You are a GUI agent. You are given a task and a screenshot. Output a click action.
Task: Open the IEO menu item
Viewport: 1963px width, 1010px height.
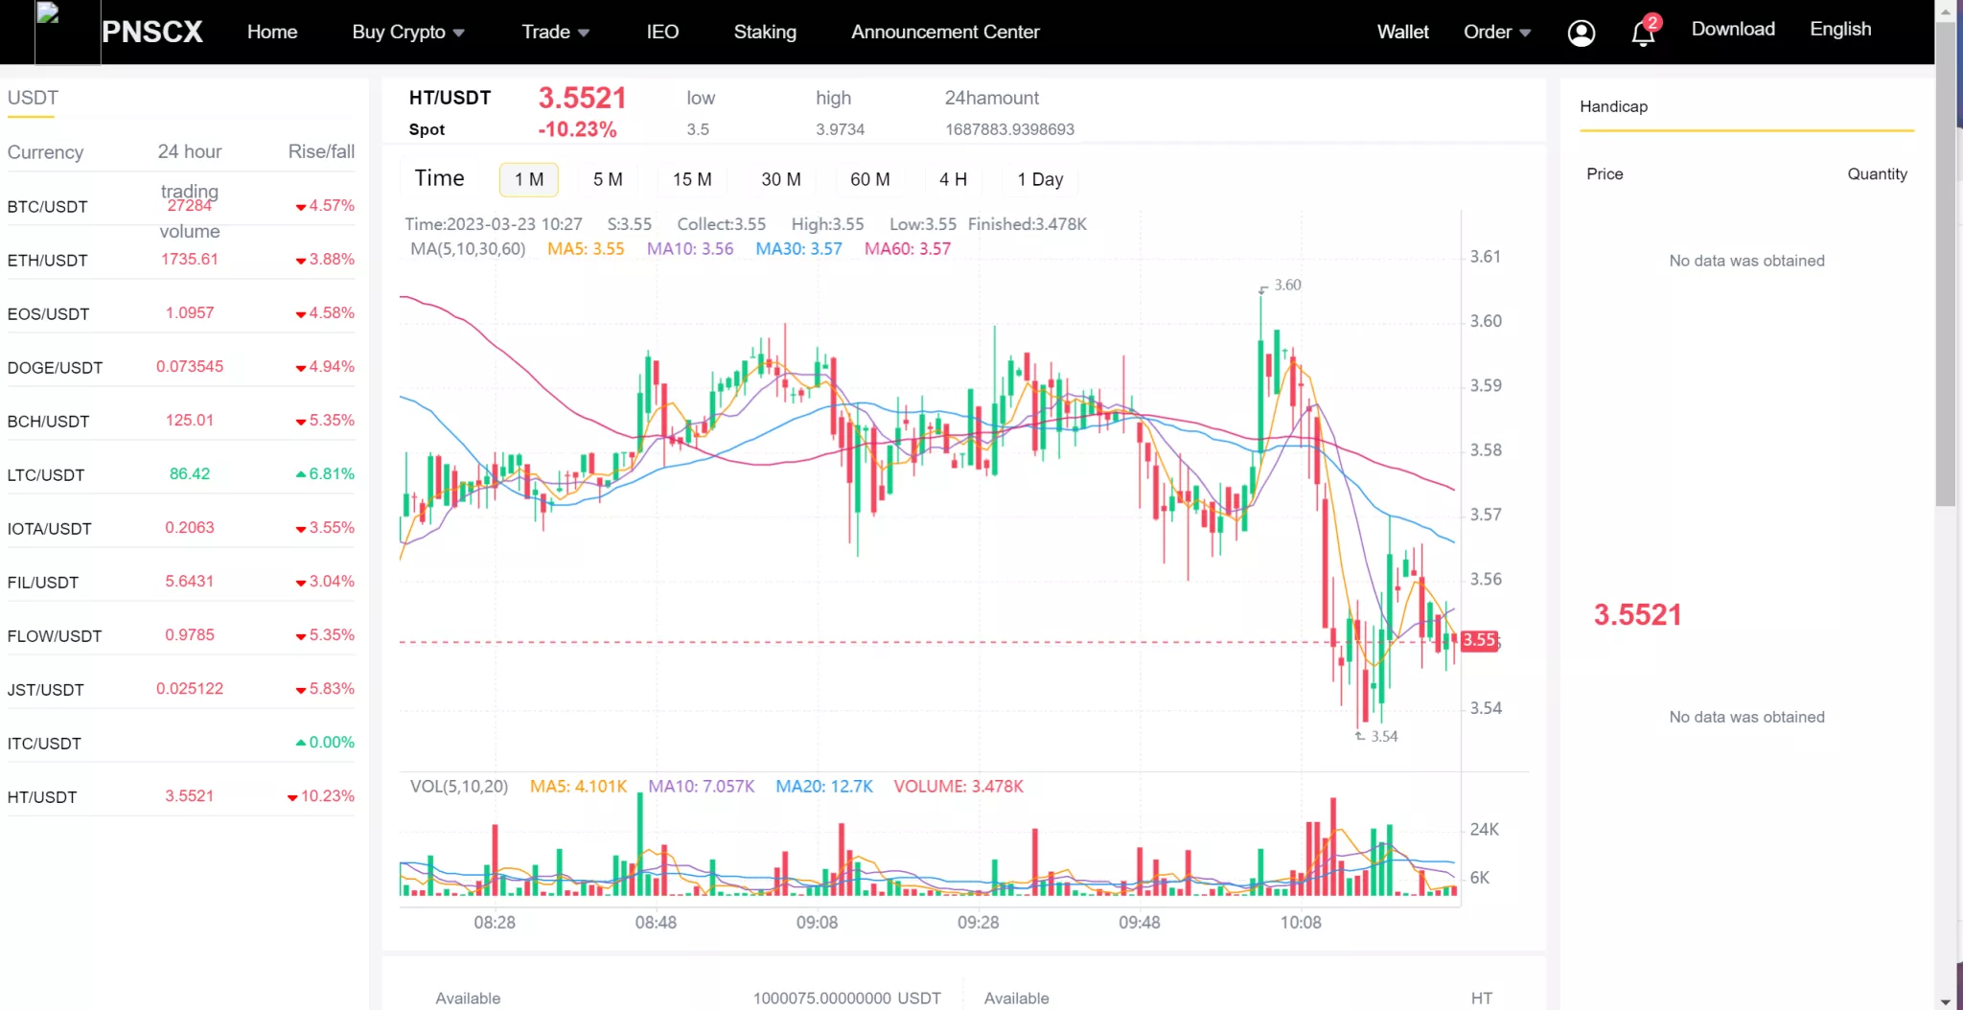662,32
